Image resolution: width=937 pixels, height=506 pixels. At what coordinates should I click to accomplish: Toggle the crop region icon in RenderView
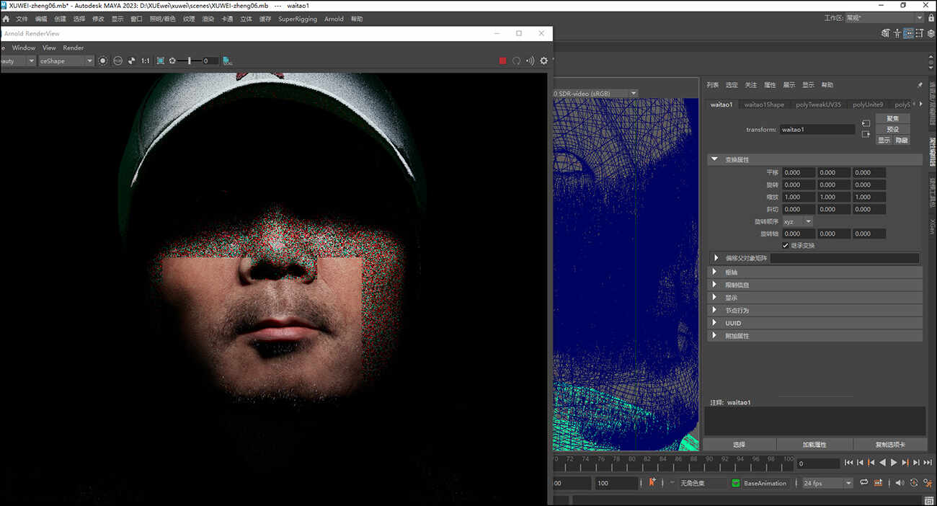160,61
